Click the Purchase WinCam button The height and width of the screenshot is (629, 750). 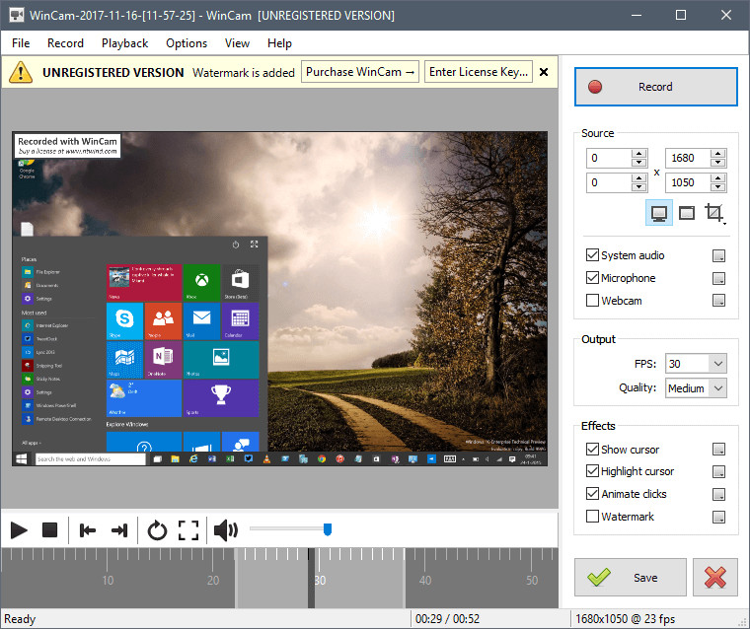360,72
